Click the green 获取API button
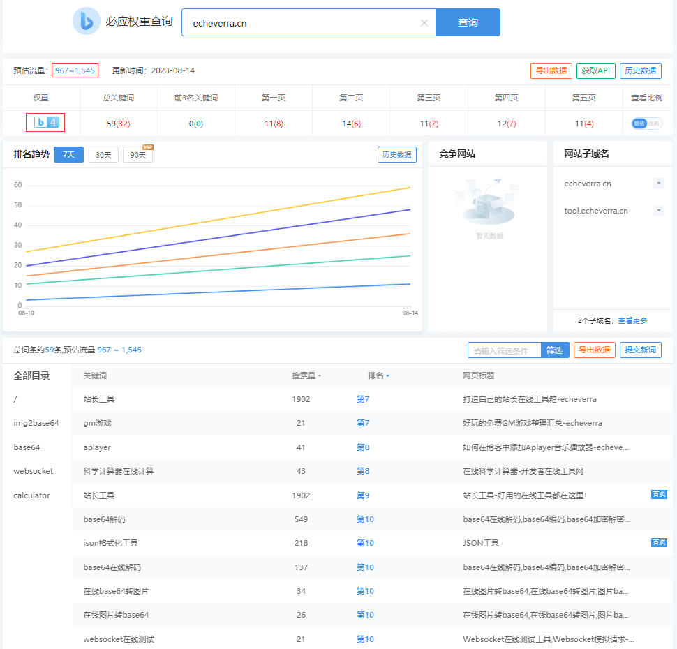 tap(595, 70)
